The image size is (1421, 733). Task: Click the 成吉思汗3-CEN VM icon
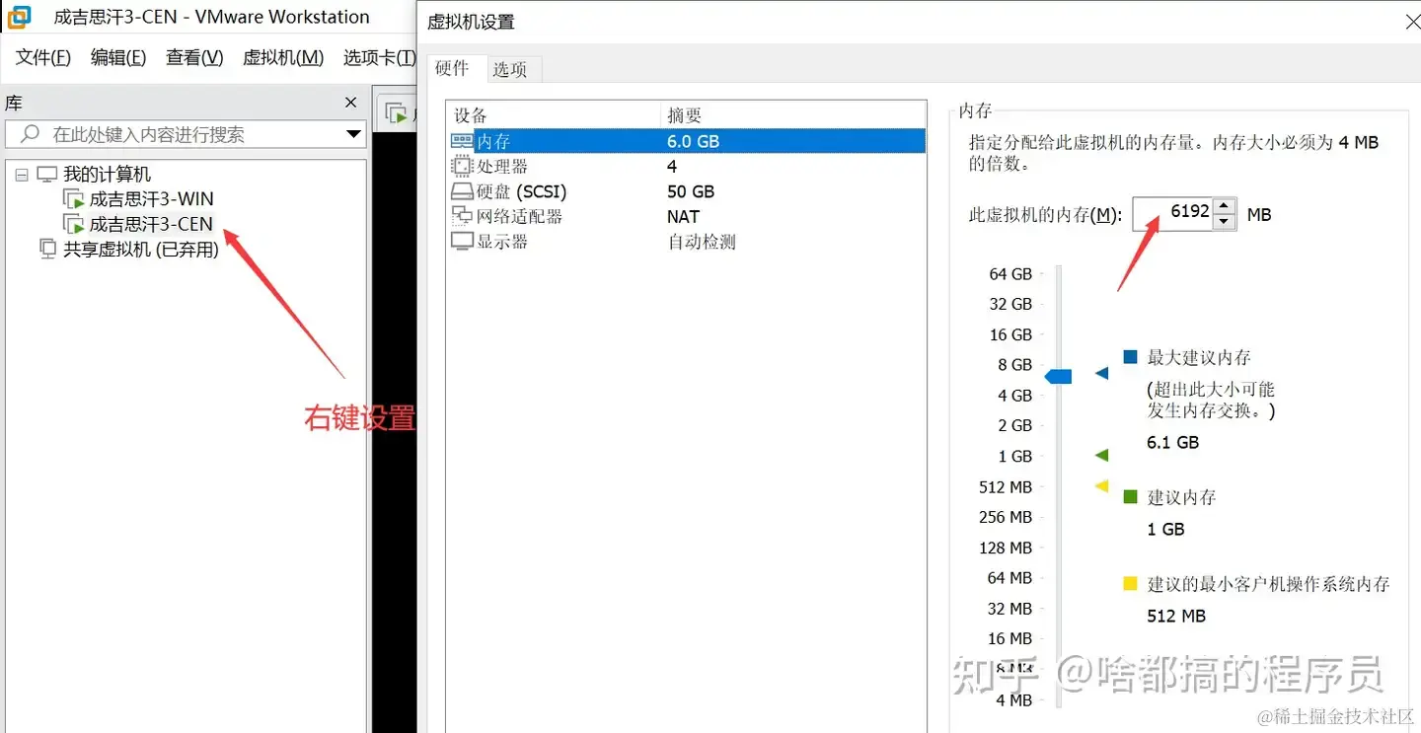click(74, 224)
